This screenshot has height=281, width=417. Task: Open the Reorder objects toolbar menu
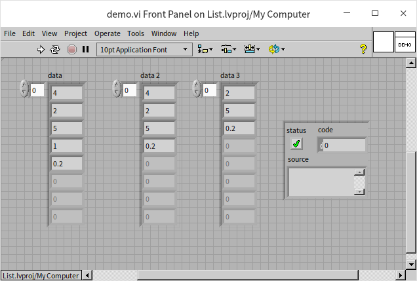click(x=276, y=49)
